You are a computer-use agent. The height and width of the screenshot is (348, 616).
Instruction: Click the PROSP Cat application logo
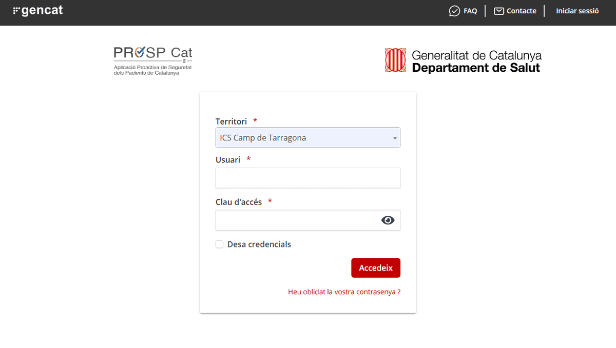pos(153,60)
